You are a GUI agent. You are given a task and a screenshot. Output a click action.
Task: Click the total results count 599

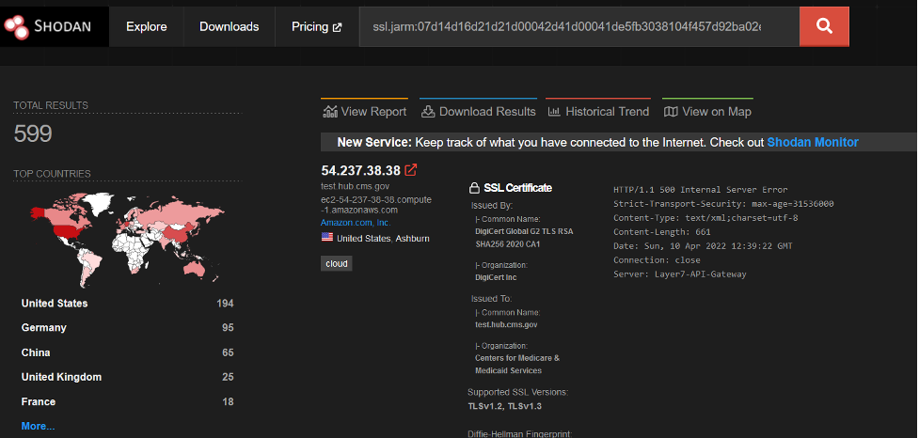click(33, 134)
